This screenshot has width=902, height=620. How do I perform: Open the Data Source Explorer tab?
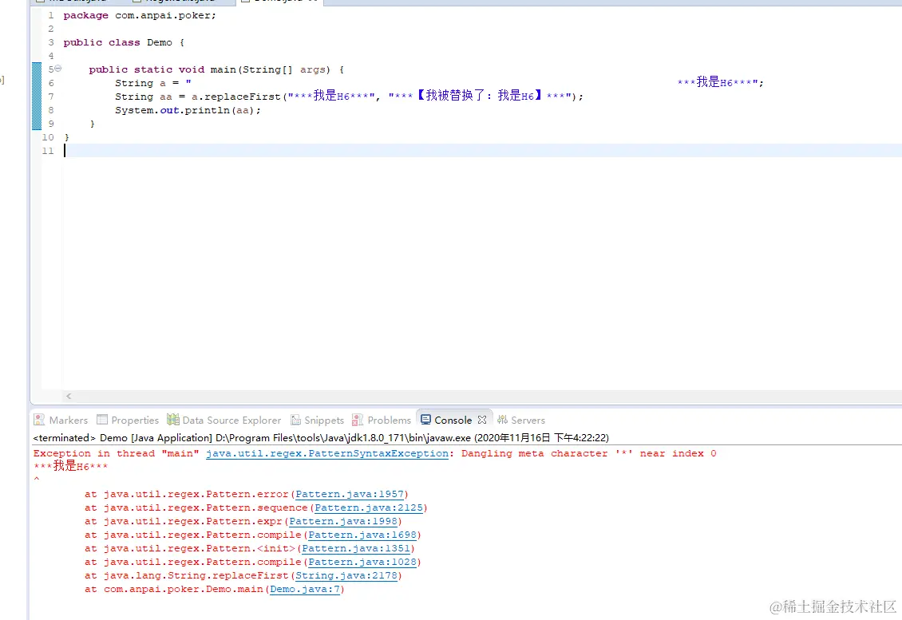pyautogui.click(x=224, y=420)
